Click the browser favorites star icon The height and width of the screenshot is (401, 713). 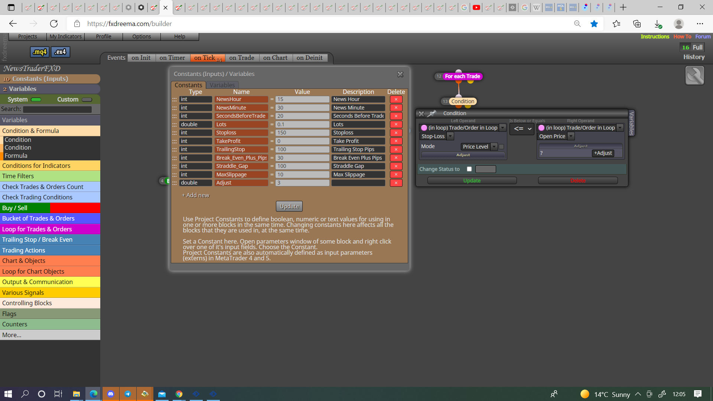594,24
